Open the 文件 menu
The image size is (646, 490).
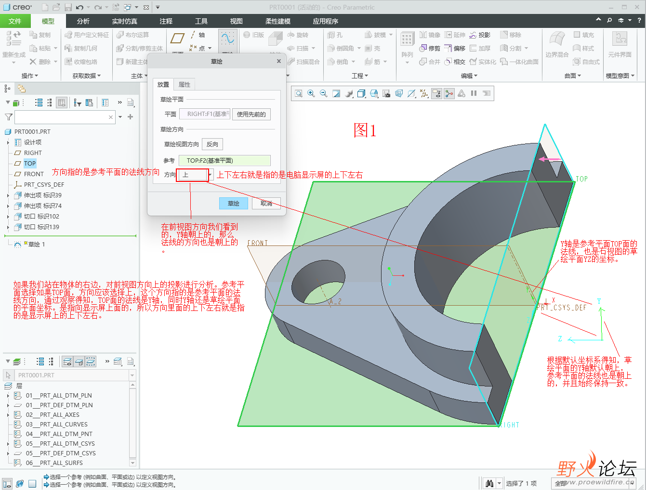coord(15,21)
